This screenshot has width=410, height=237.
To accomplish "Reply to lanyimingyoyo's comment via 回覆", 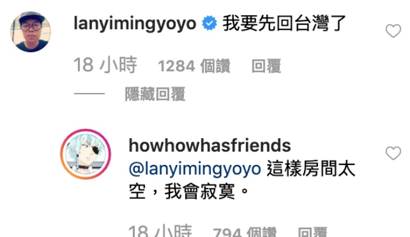I will click(266, 66).
